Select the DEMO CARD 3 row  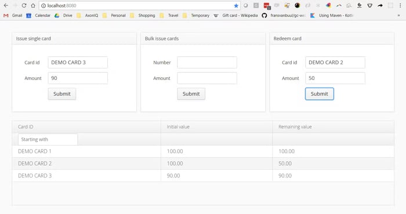[203, 176]
